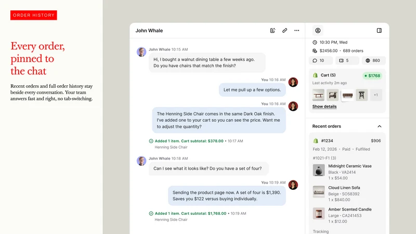Open the three-dot more options menu
This screenshot has height=234, width=416.
pyautogui.click(x=296, y=31)
